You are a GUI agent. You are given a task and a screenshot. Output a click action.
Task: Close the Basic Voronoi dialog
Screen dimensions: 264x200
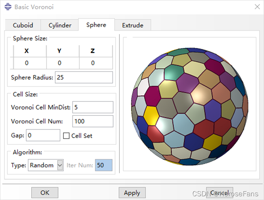[x=257, y=7]
